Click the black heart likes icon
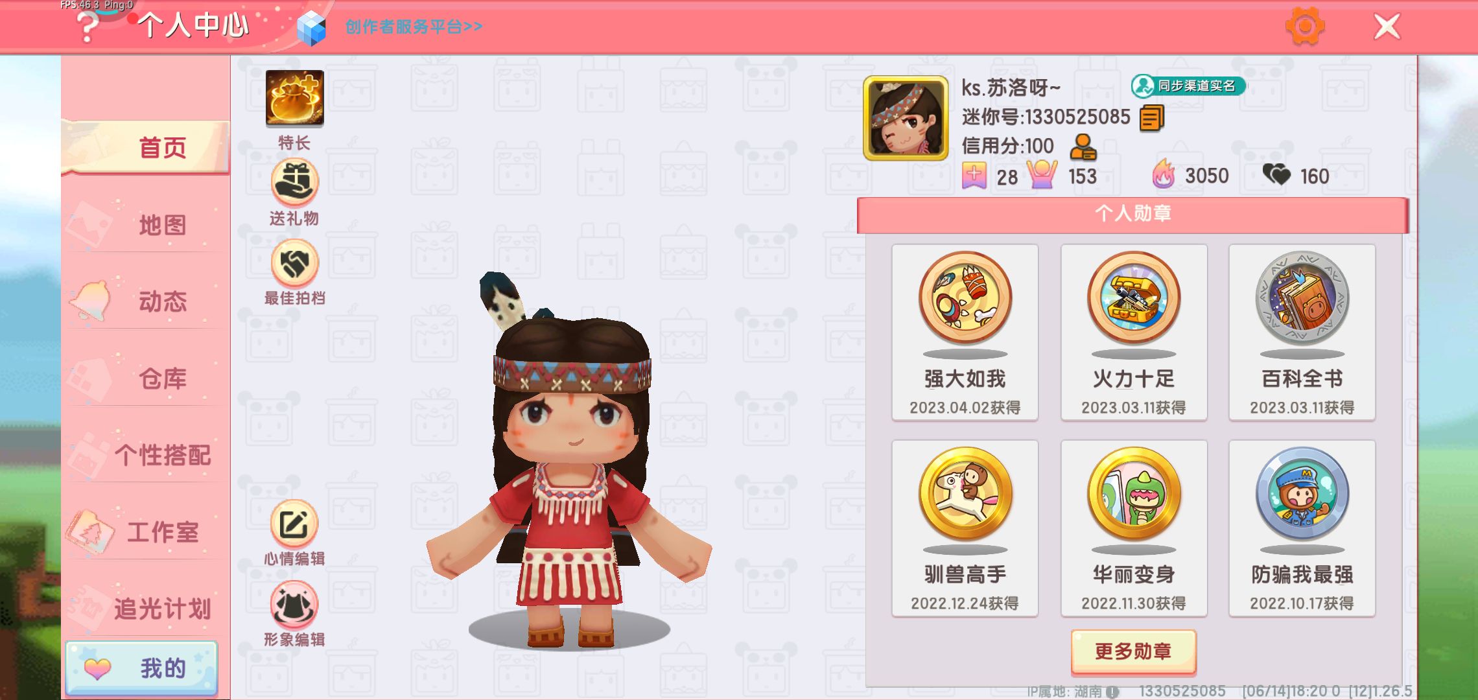Viewport: 1478px width, 700px height. 1276,174
